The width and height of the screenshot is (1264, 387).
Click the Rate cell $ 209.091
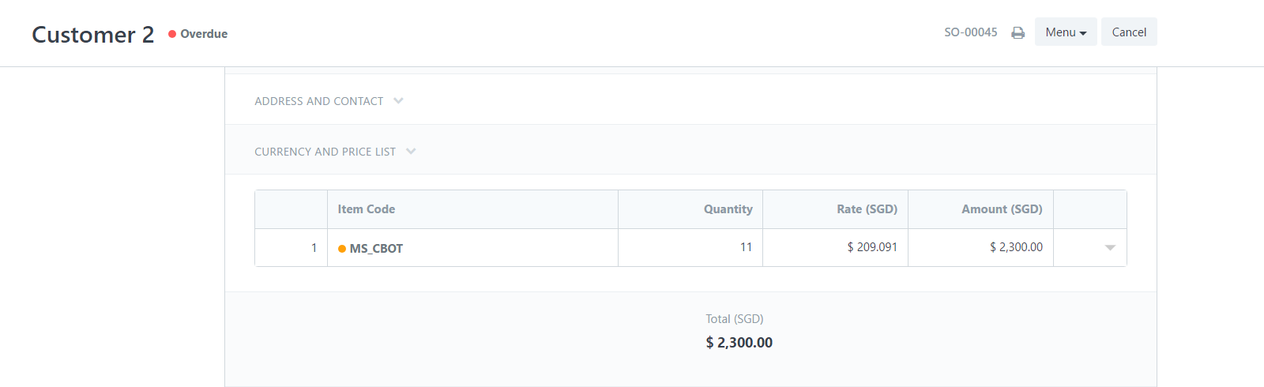(835, 248)
